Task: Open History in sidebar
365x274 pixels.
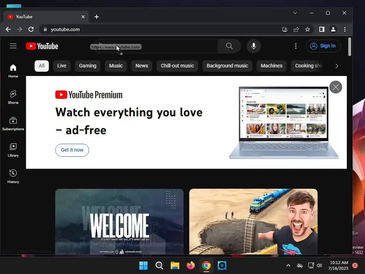Action: click(x=13, y=177)
